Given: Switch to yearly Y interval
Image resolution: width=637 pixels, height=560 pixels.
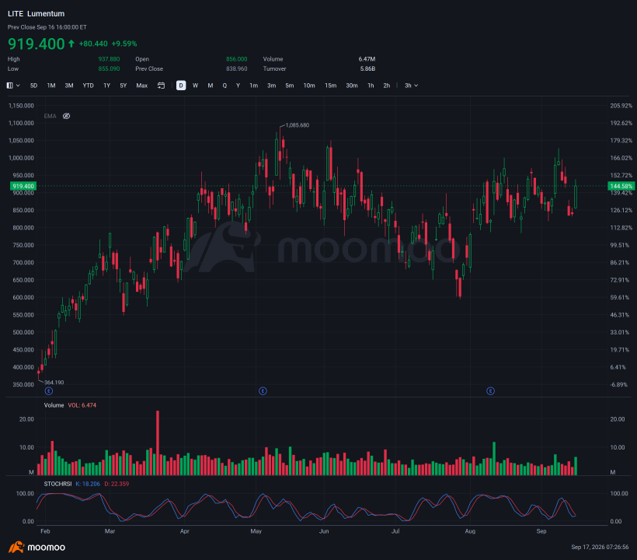Looking at the screenshot, I should click(x=238, y=86).
